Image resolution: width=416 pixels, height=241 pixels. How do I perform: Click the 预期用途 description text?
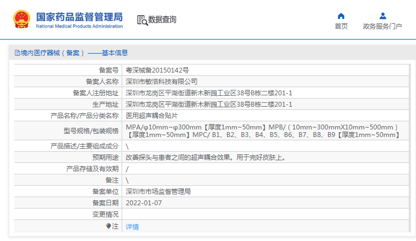pyautogui.click(x=207, y=158)
